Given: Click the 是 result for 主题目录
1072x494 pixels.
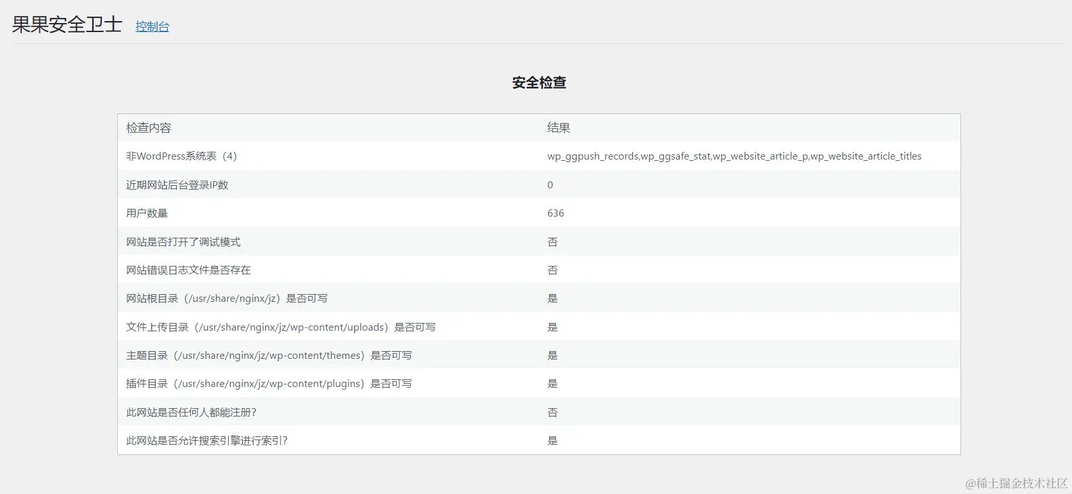Looking at the screenshot, I should coord(552,356).
